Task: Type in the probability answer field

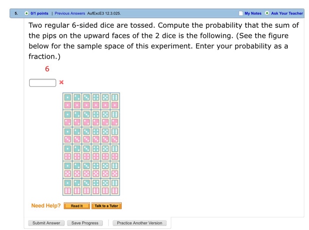Action: [x=43, y=82]
